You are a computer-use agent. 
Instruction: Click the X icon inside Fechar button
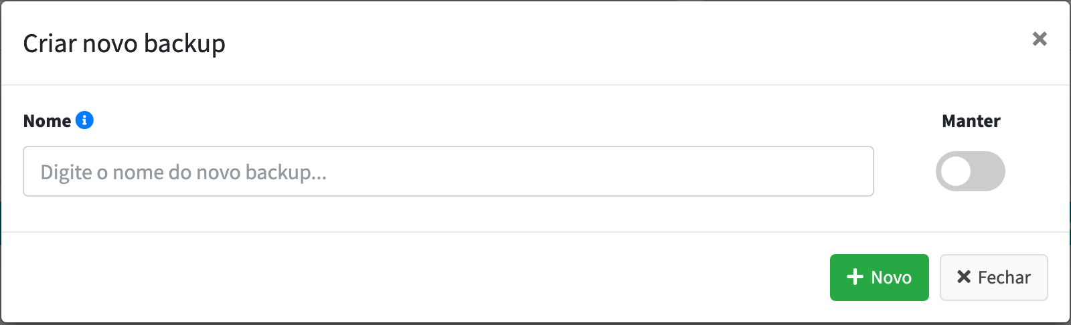point(964,277)
